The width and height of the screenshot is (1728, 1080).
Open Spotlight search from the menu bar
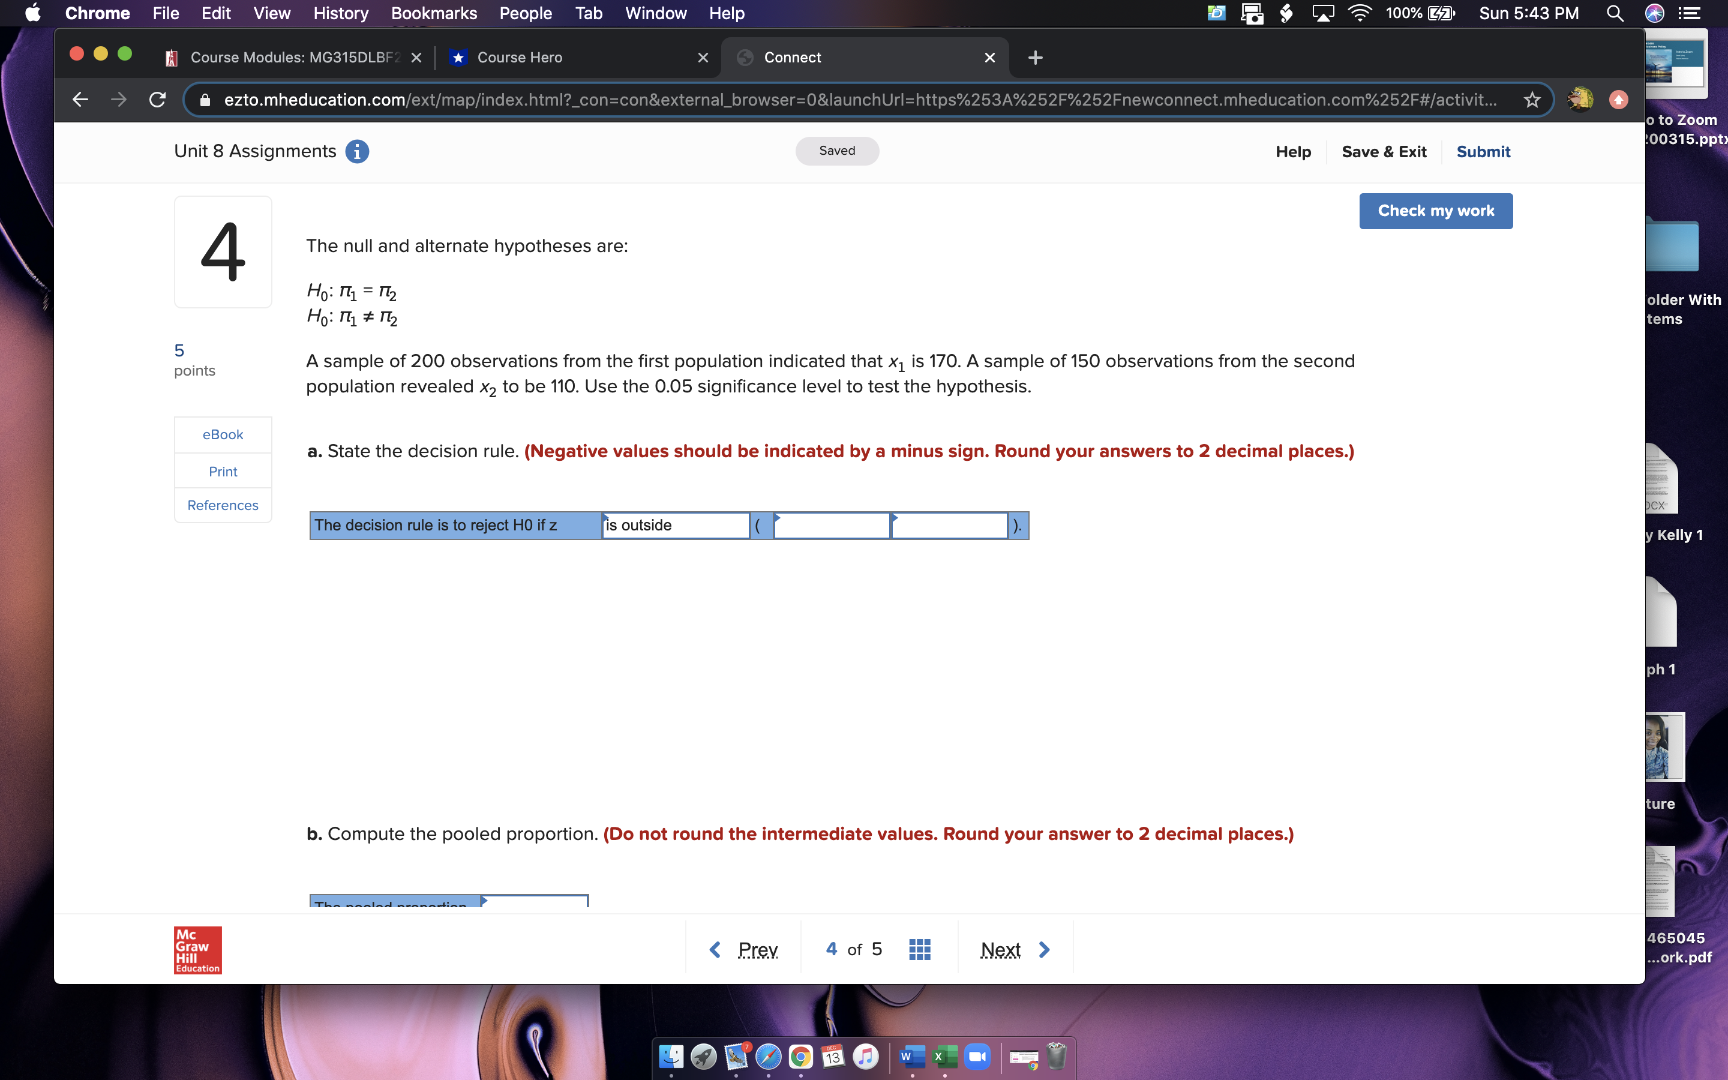tap(1615, 13)
